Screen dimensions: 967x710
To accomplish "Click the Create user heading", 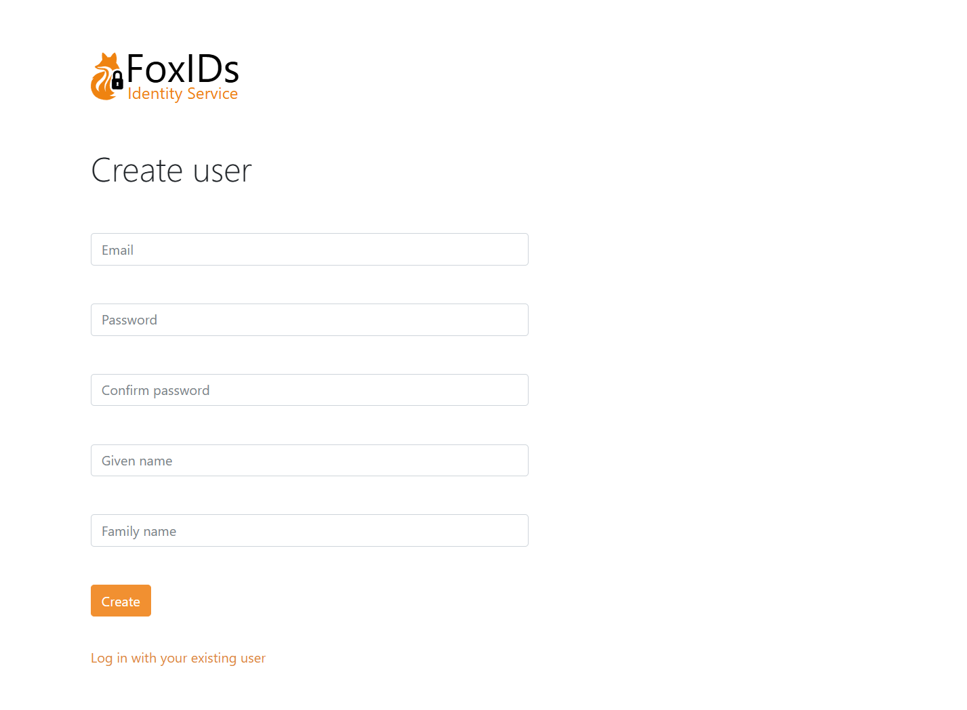I will (171, 171).
